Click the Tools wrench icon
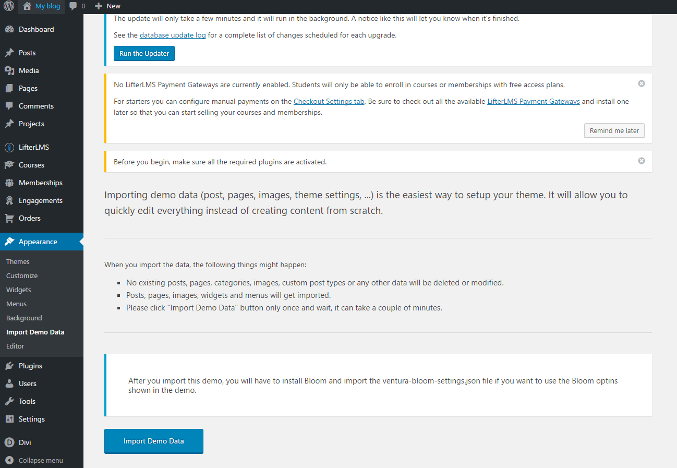 click(9, 401)
